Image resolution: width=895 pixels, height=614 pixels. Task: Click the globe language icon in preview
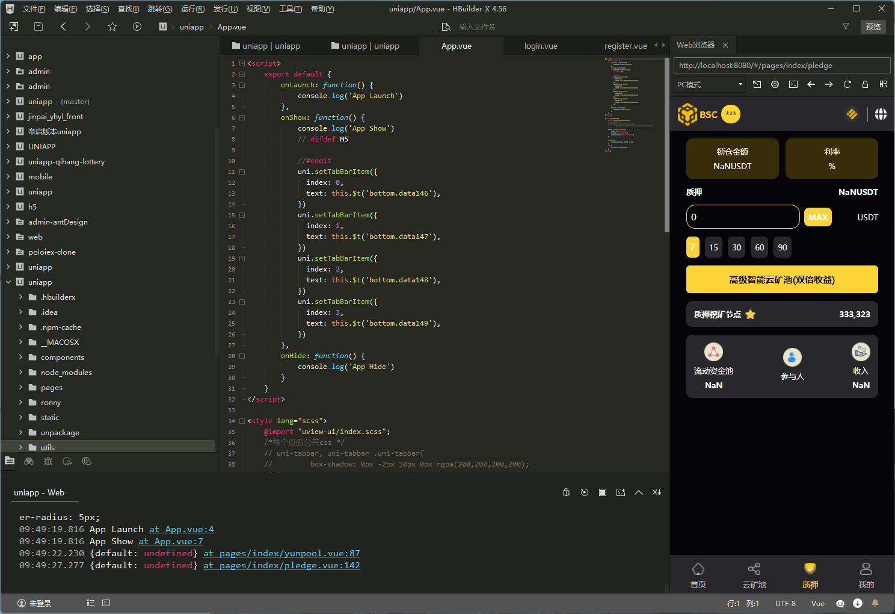[x=881, y=114]
